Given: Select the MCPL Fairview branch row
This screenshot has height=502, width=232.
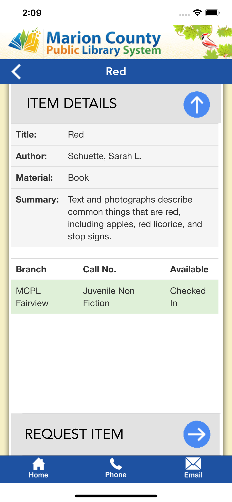Looking at the screenshot, I should [x=115, y=297].
